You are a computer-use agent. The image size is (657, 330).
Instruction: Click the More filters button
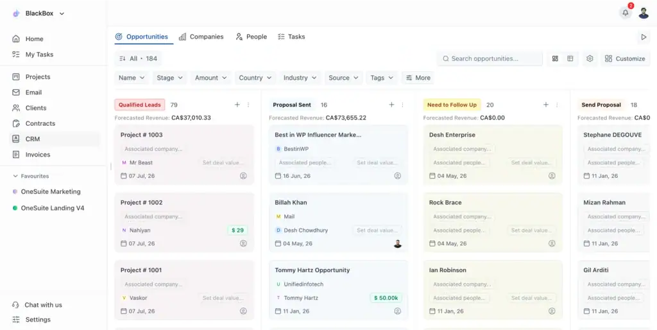click(418, 78)
